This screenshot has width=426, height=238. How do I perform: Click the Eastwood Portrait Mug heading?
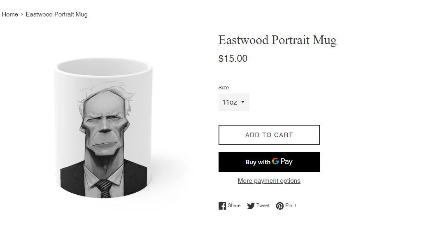[x=277, y=40]
